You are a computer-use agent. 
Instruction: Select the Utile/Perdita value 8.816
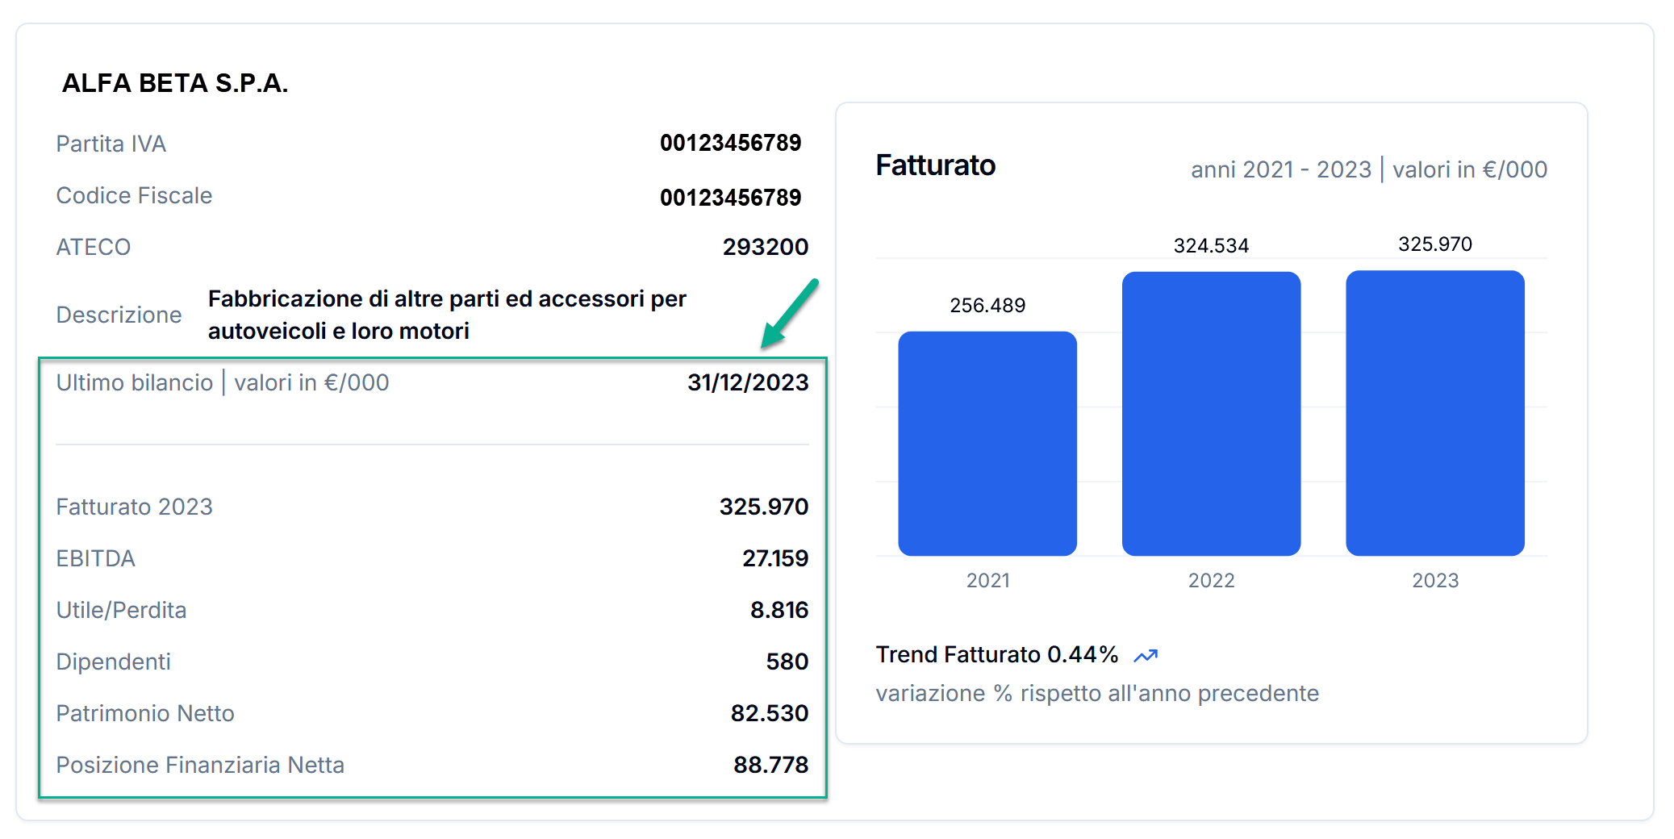(779, 610)
